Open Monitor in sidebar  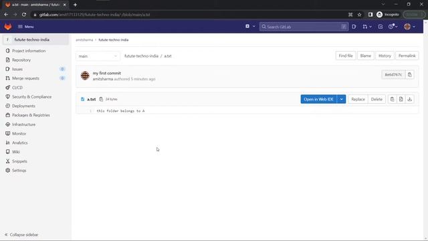pyautogui.click(x=19, y=133)
